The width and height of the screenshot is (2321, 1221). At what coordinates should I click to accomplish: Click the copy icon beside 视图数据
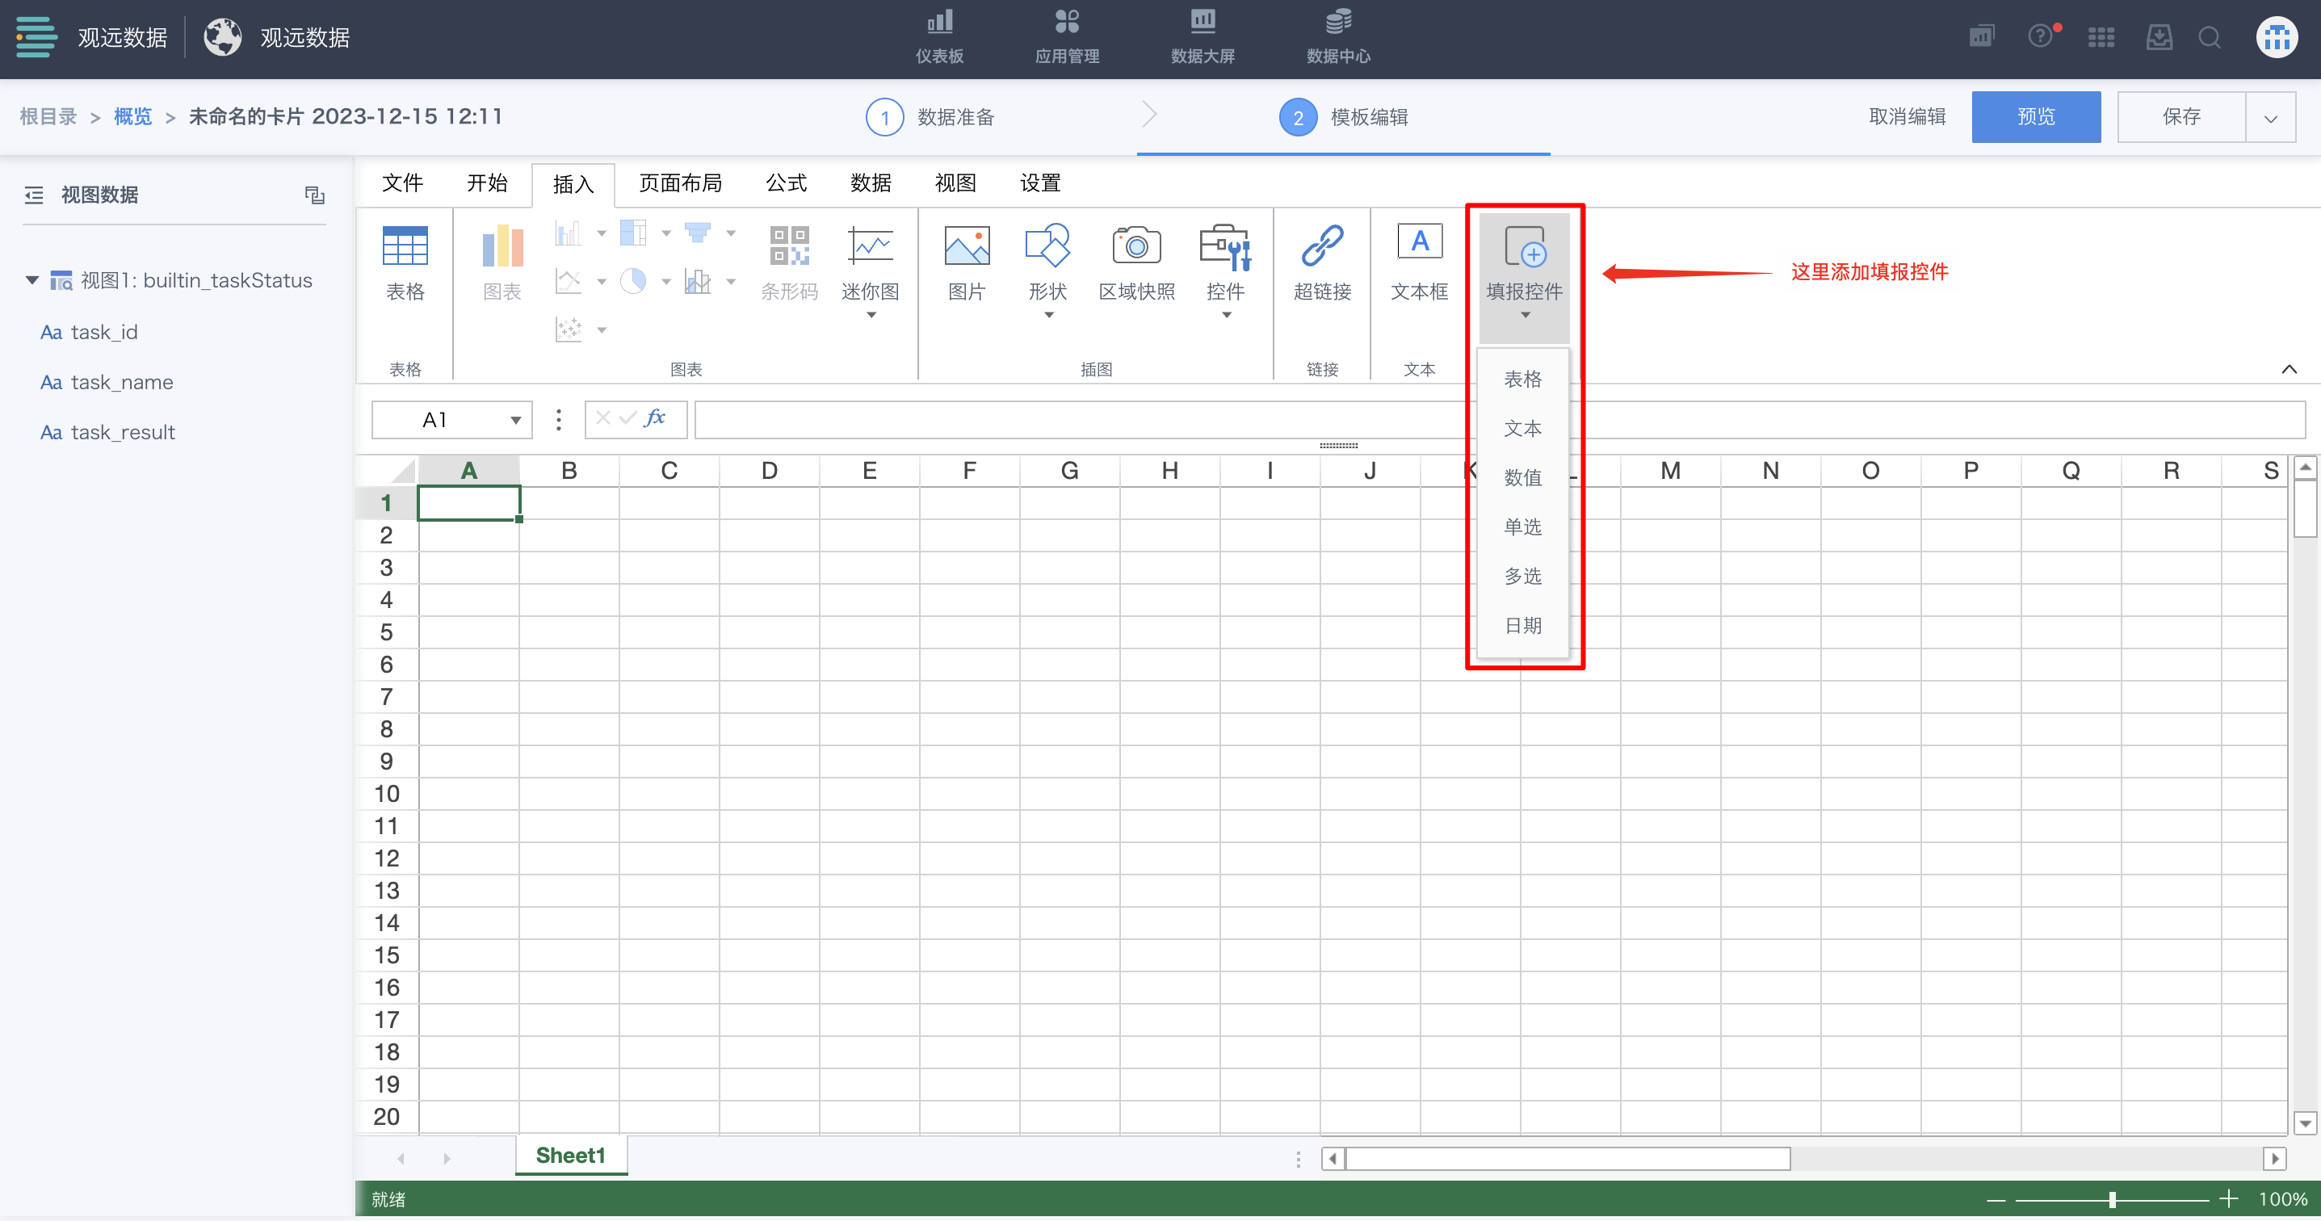pos(314,195)
